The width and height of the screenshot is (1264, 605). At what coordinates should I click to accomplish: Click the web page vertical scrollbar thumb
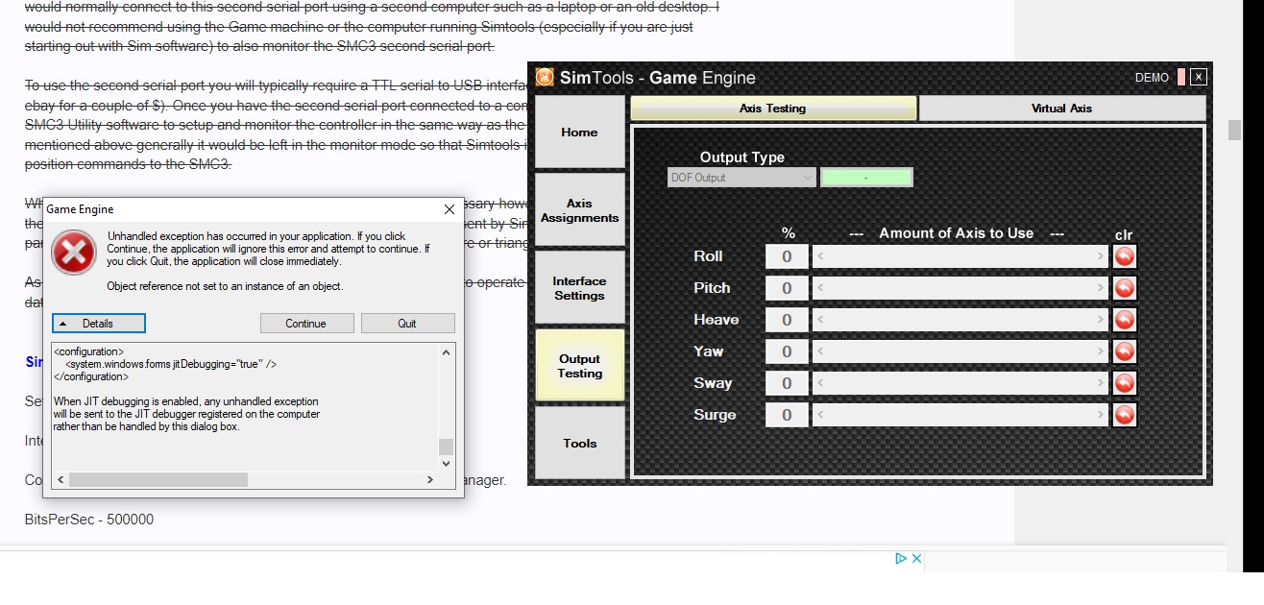(1234, 131)
